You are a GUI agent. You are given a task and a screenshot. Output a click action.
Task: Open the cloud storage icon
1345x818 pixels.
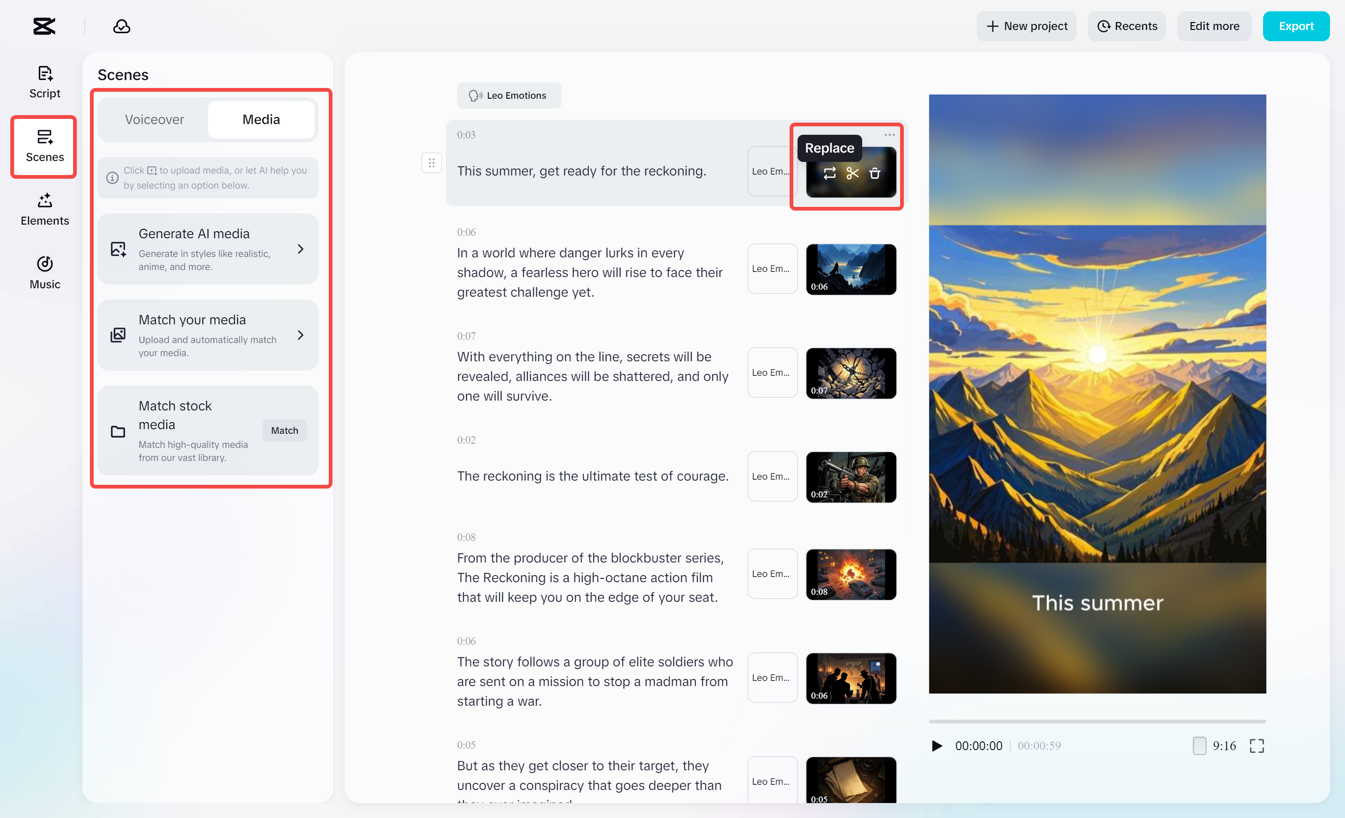(x=121, y=26)
